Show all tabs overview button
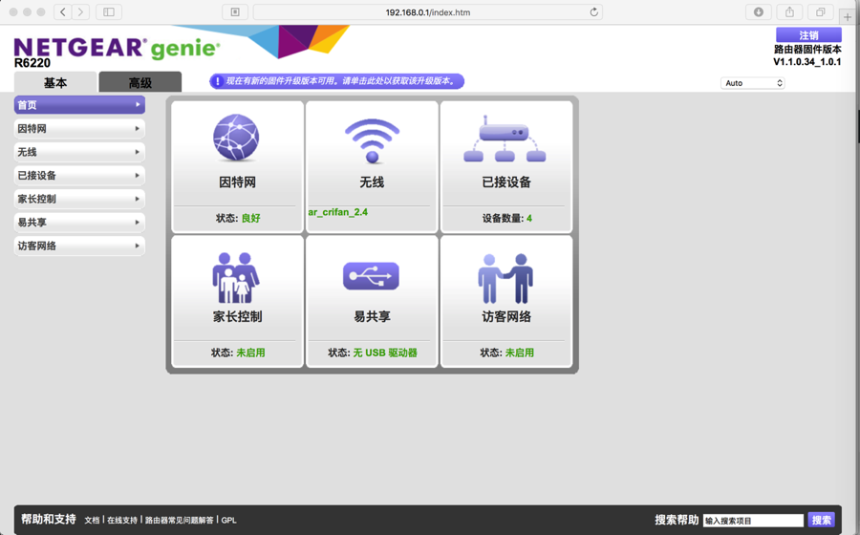The height and width of the screenshot is (535, 860). tap(821, 12)
